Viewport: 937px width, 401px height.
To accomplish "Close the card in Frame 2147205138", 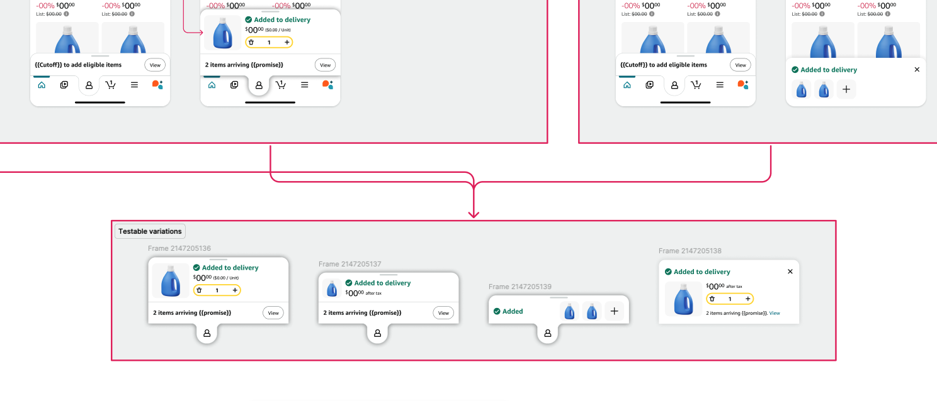I will point(790,272).
